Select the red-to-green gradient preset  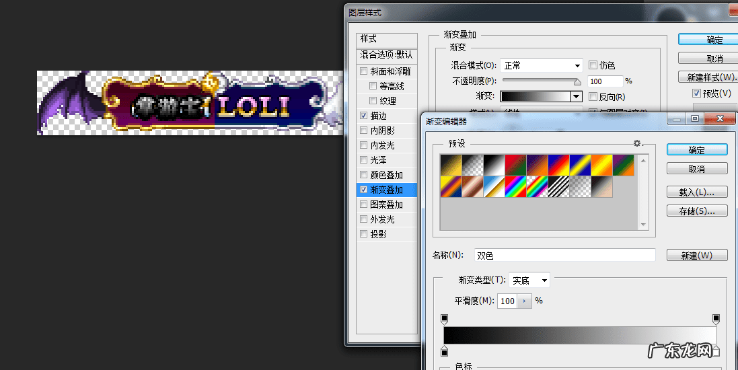point(516,165)
